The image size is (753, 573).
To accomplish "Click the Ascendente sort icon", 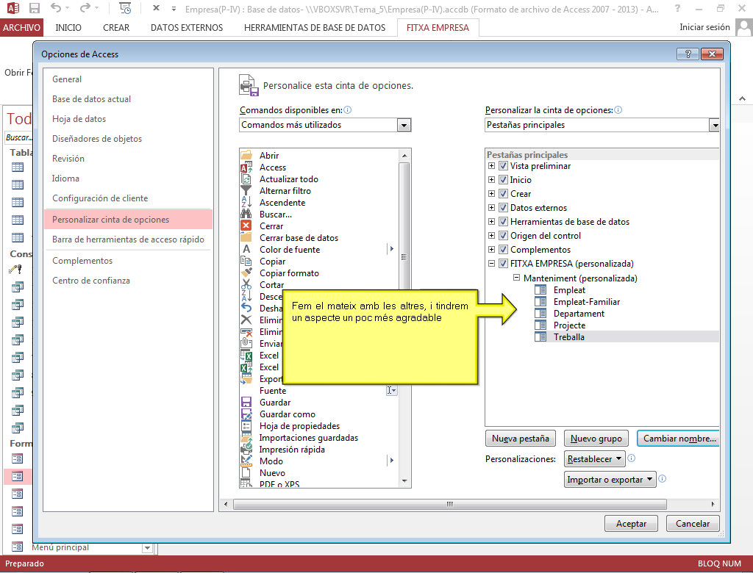I will coord(246,203).
